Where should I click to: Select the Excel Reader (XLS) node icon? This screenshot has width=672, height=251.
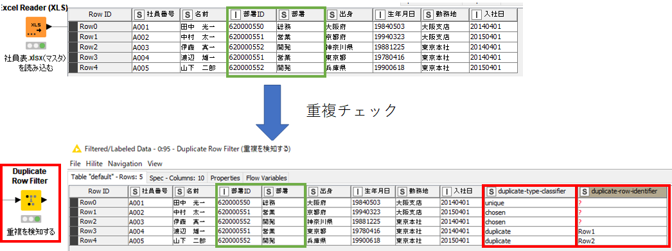(x=36, y=28)
